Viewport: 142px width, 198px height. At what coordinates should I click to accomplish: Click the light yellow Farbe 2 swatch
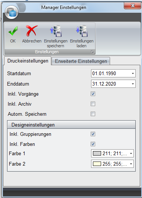pos(97,164)
